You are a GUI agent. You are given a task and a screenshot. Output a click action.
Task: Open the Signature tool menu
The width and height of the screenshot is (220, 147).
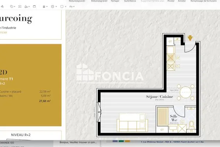(x=27, y=7)
